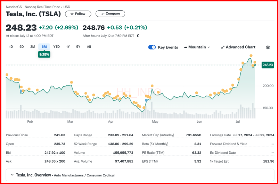Click the EPS (TTM) value 3.92
Viewport: 278px width, 184px height.
pyautogui.click(x=198, y=161)
